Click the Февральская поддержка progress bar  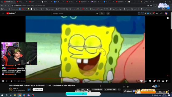click(x=83, y=94)
